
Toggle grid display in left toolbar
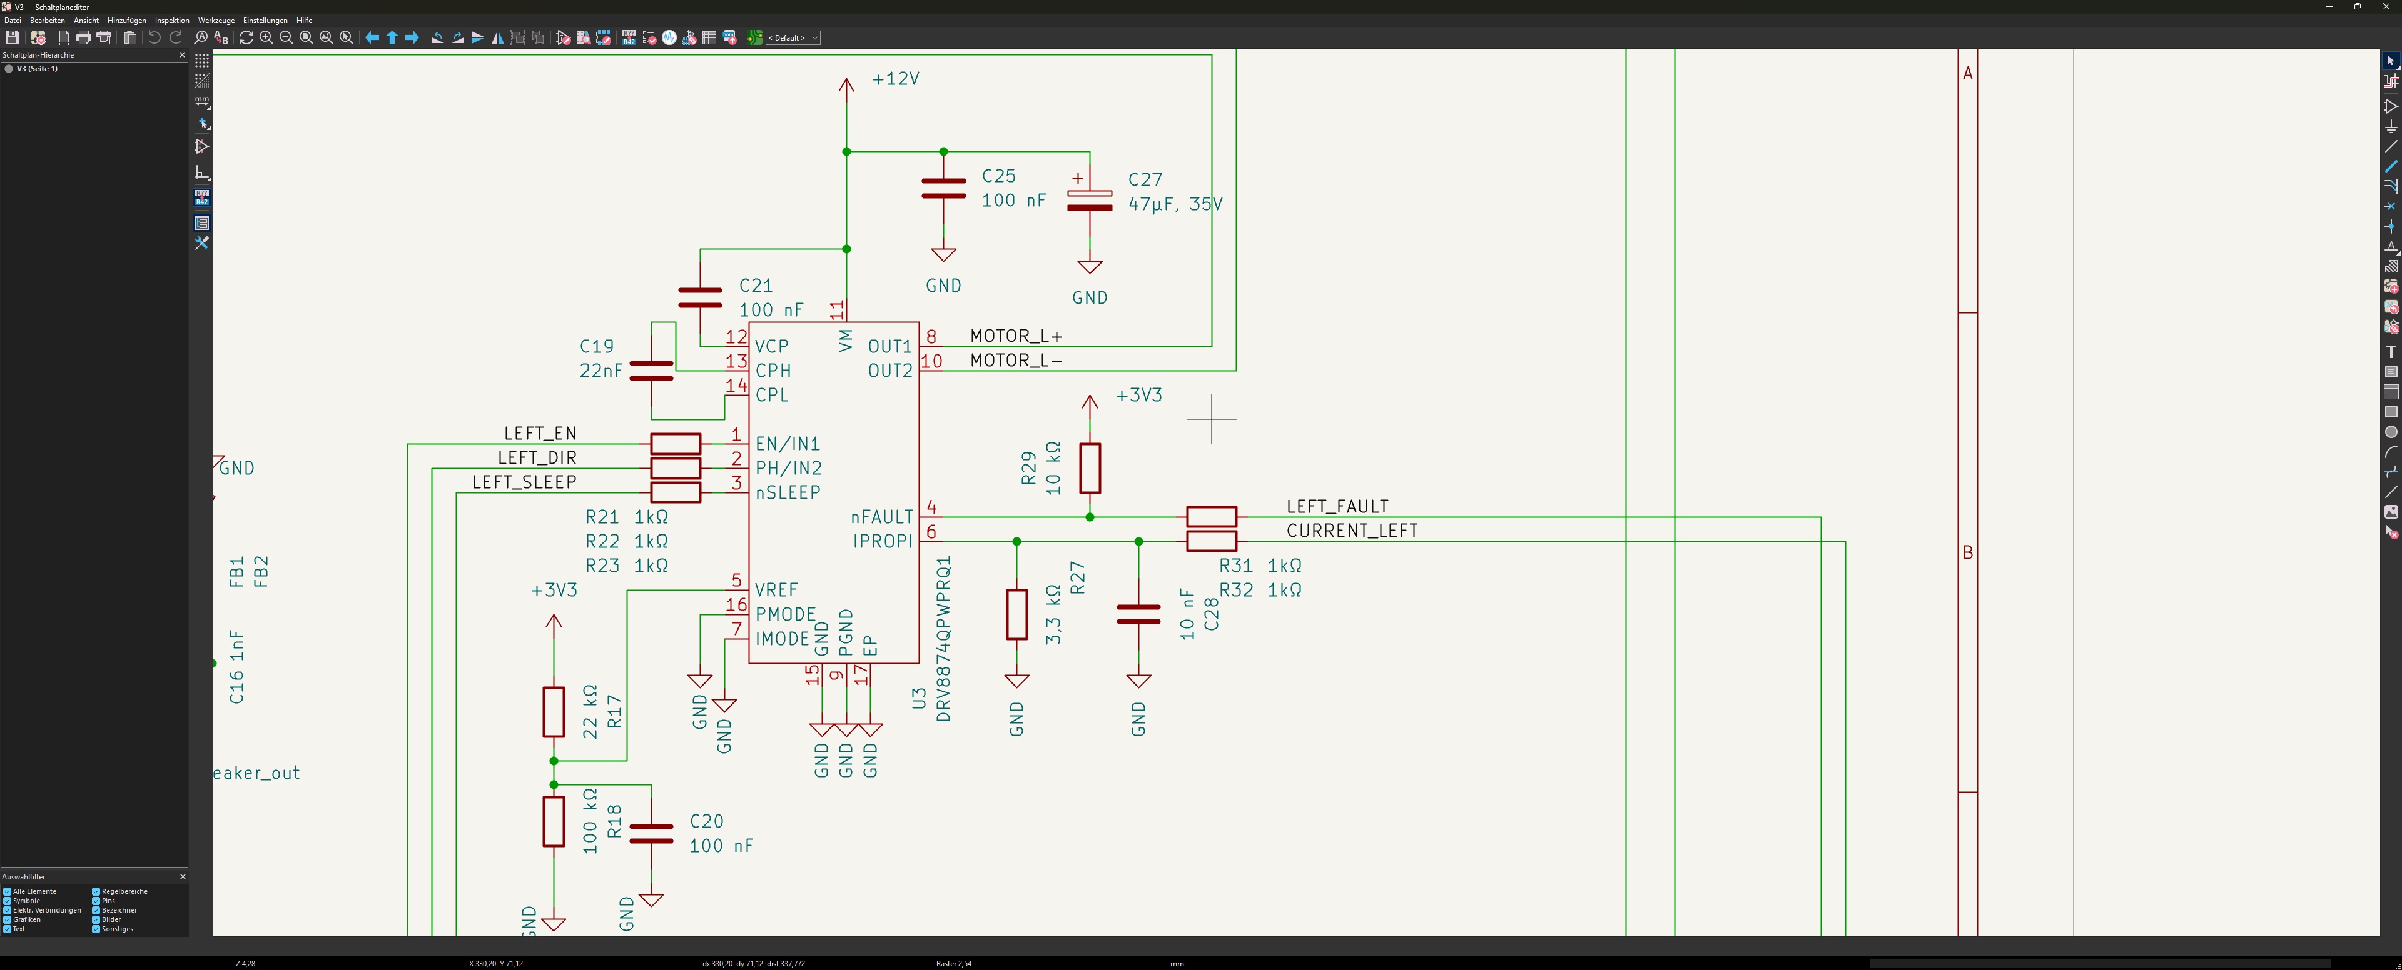coord(201,59)
